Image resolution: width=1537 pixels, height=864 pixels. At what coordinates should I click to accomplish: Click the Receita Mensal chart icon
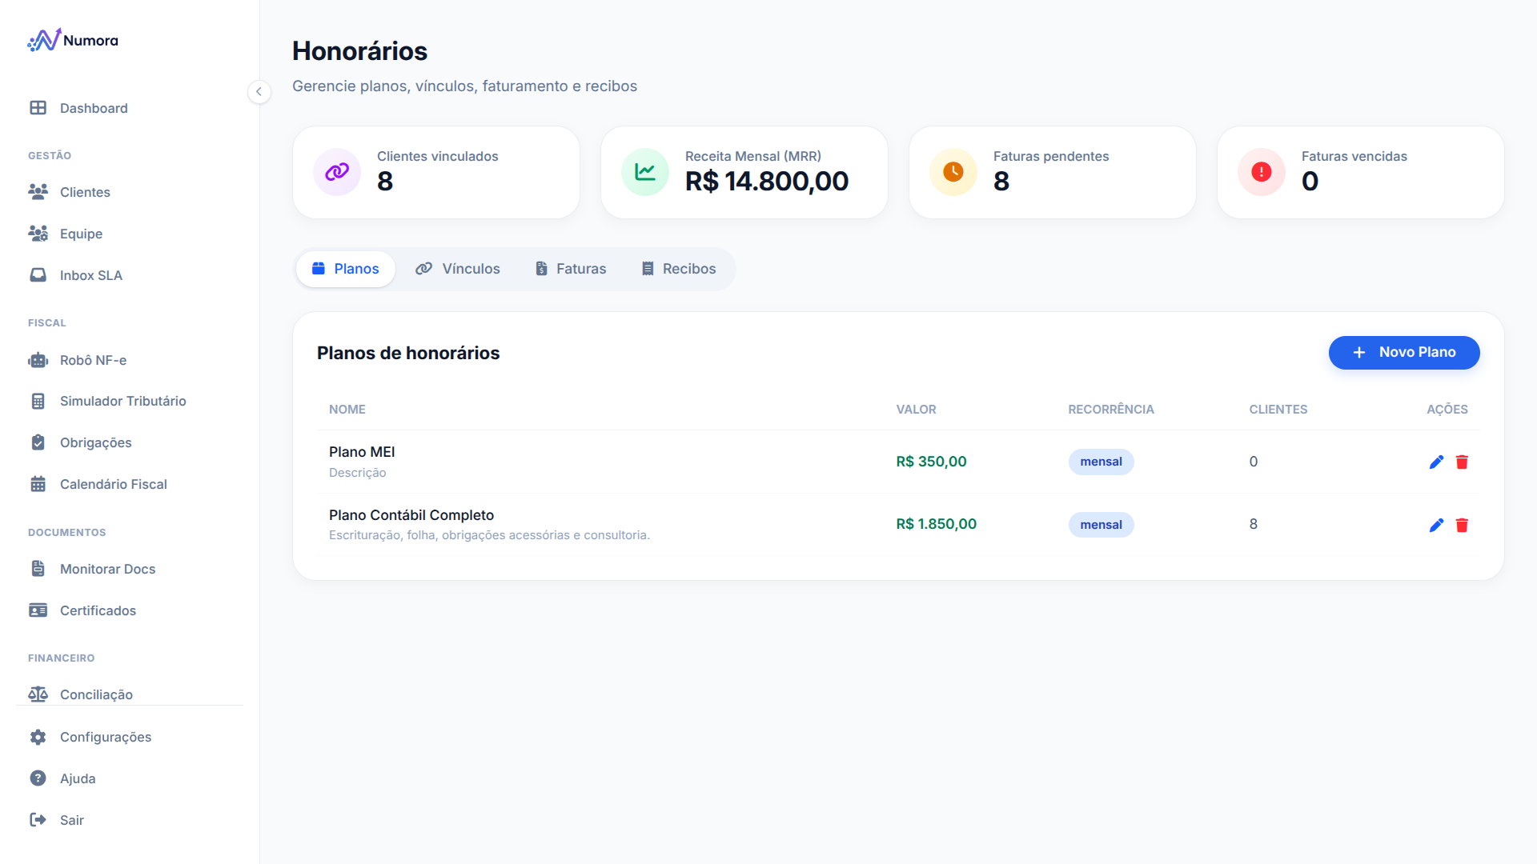645,172
